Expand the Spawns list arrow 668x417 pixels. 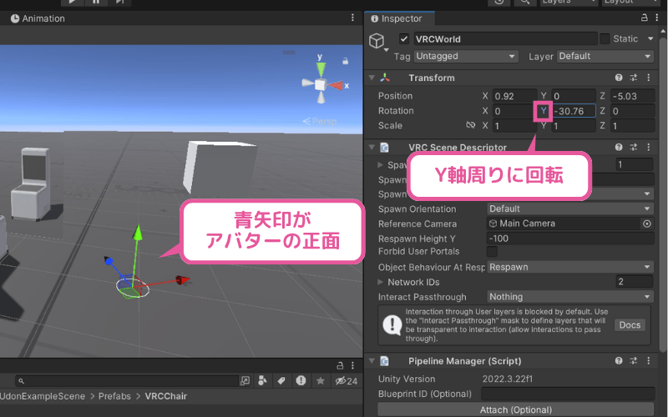pos(380,164)
